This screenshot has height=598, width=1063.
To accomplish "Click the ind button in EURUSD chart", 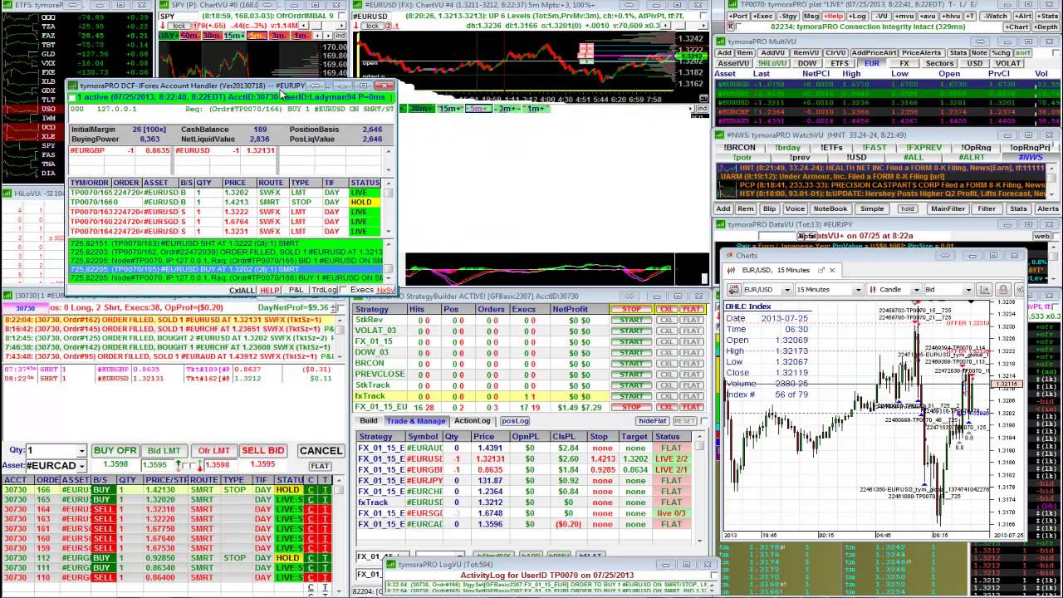I will pyautogui.click(x=701, y=108).
